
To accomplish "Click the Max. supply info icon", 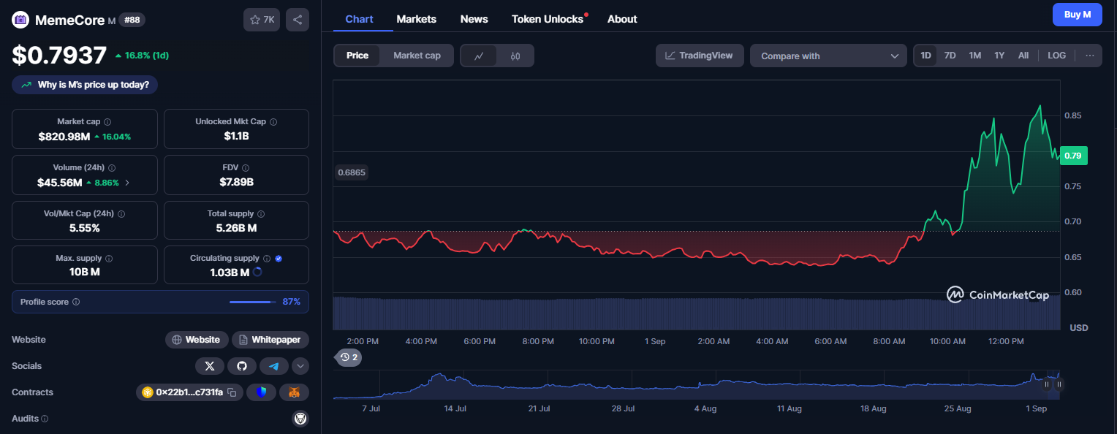I will [109, 259].
